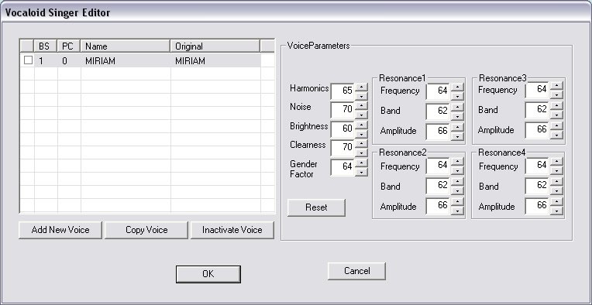Image resolution: width=592 pixels, height=305 pixels.
Task: Increase Resonance2 Band with up arrow
Action: tap(457, 182)
